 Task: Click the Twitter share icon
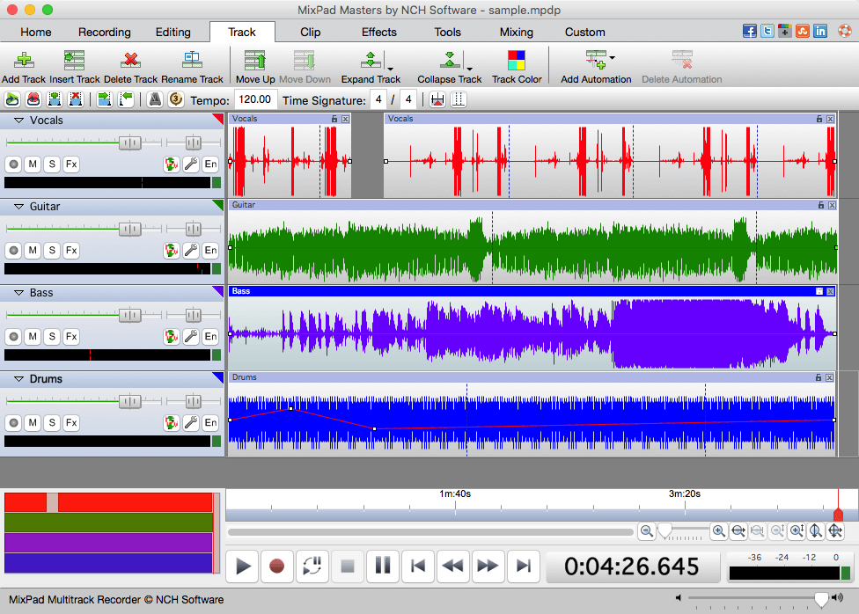[x=767, y=31]
